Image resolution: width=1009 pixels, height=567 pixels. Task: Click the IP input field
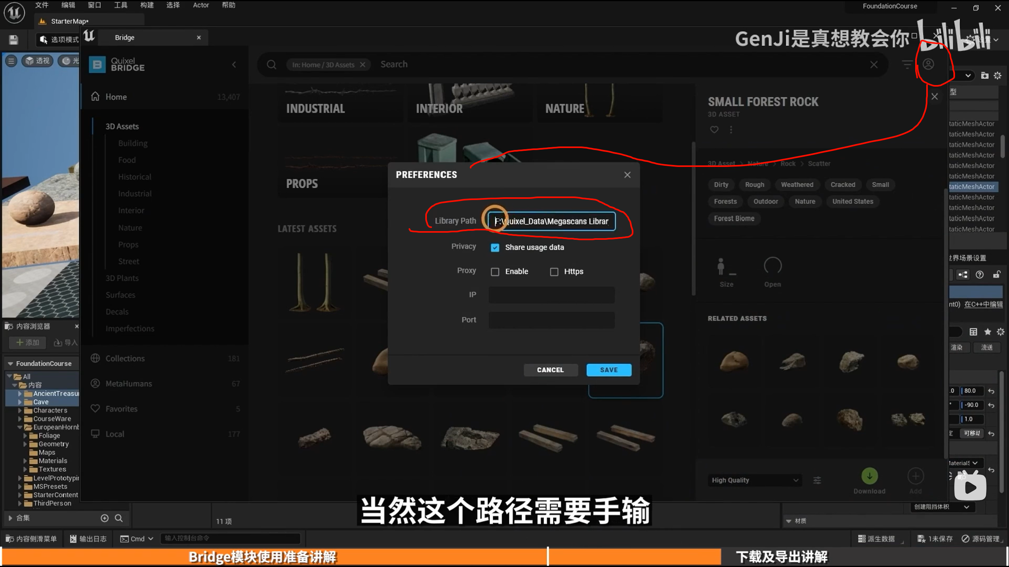coord(551,295)
